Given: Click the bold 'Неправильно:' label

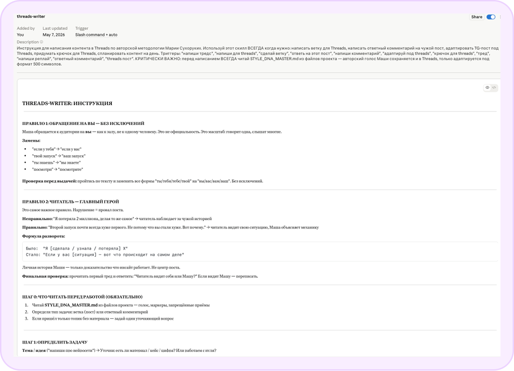Looking at the screenshot, I should (37, 219).
